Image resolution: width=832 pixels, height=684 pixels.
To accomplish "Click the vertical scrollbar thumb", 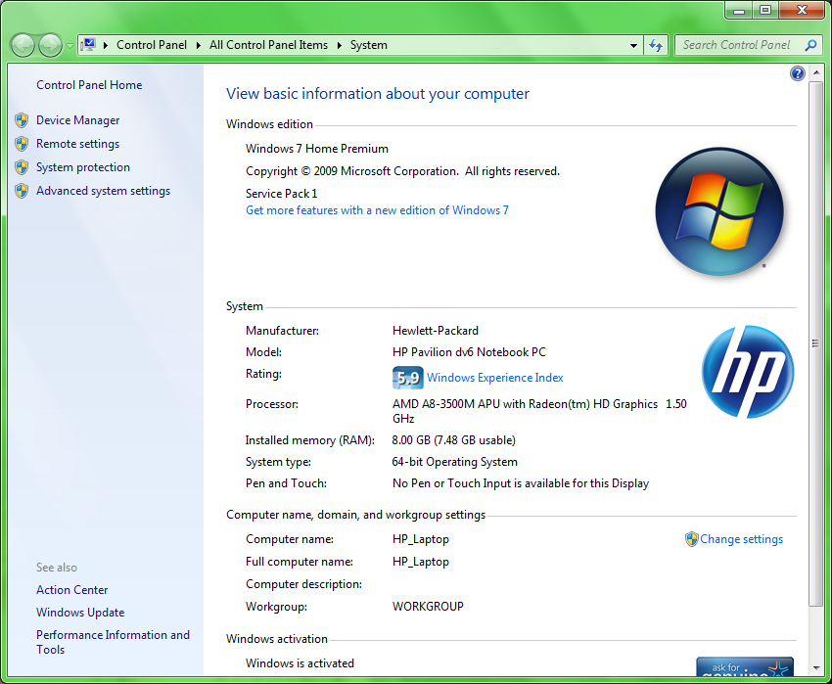I will pyautogui.click(x=814, y=342).
